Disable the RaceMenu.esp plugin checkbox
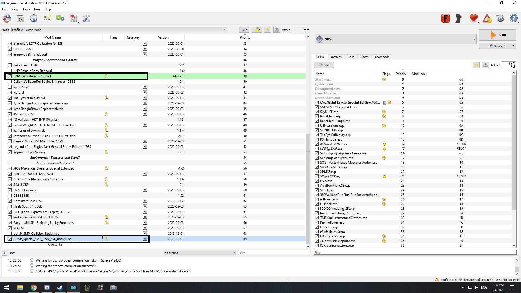This screenshot has height=293, width=521. 317,116
